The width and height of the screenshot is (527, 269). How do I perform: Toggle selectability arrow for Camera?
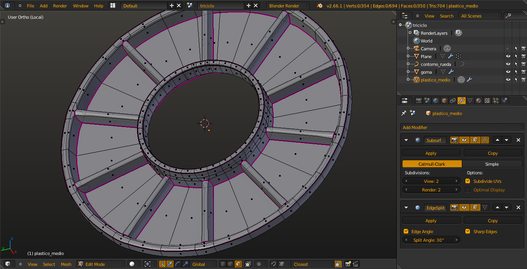coord(516,48)
